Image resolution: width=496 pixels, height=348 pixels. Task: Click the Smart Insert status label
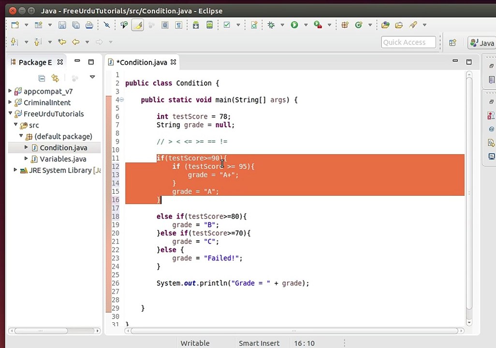click(x=259, y=343)
